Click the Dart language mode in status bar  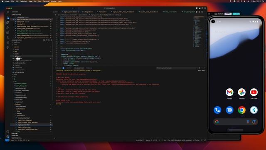coord(165,140)
